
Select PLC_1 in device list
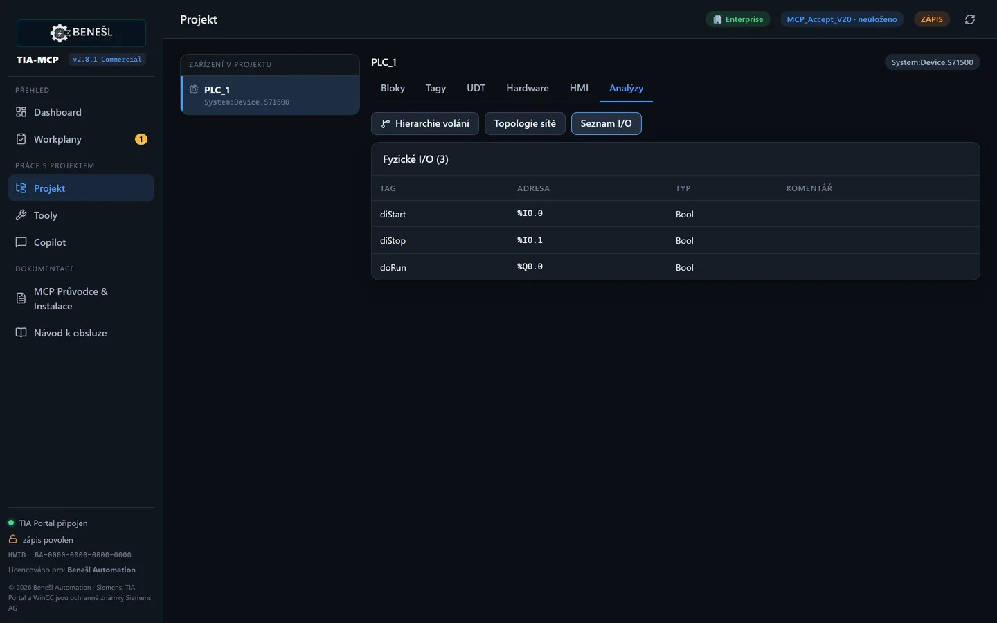pyautogui.click(x=270, y=95)
